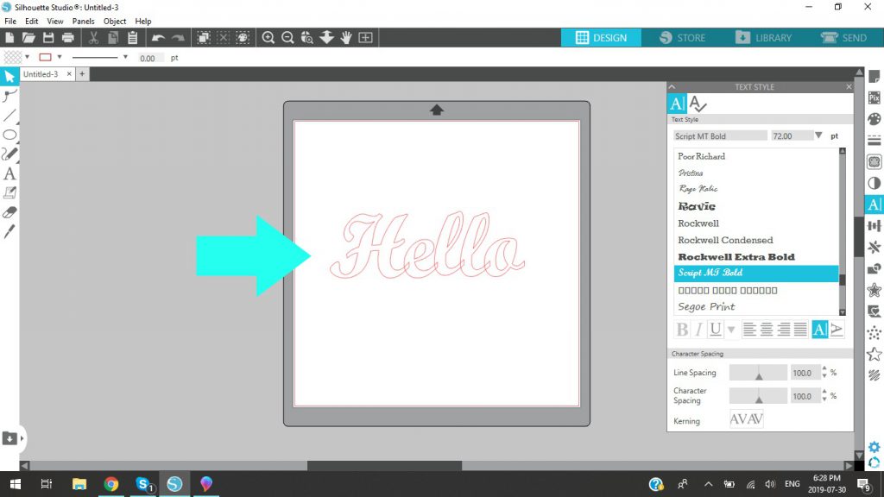Image resolution: width=884 pixels, height=497 pixels.
Task: Select the Text tool in left toolbar
Action: 9,173
